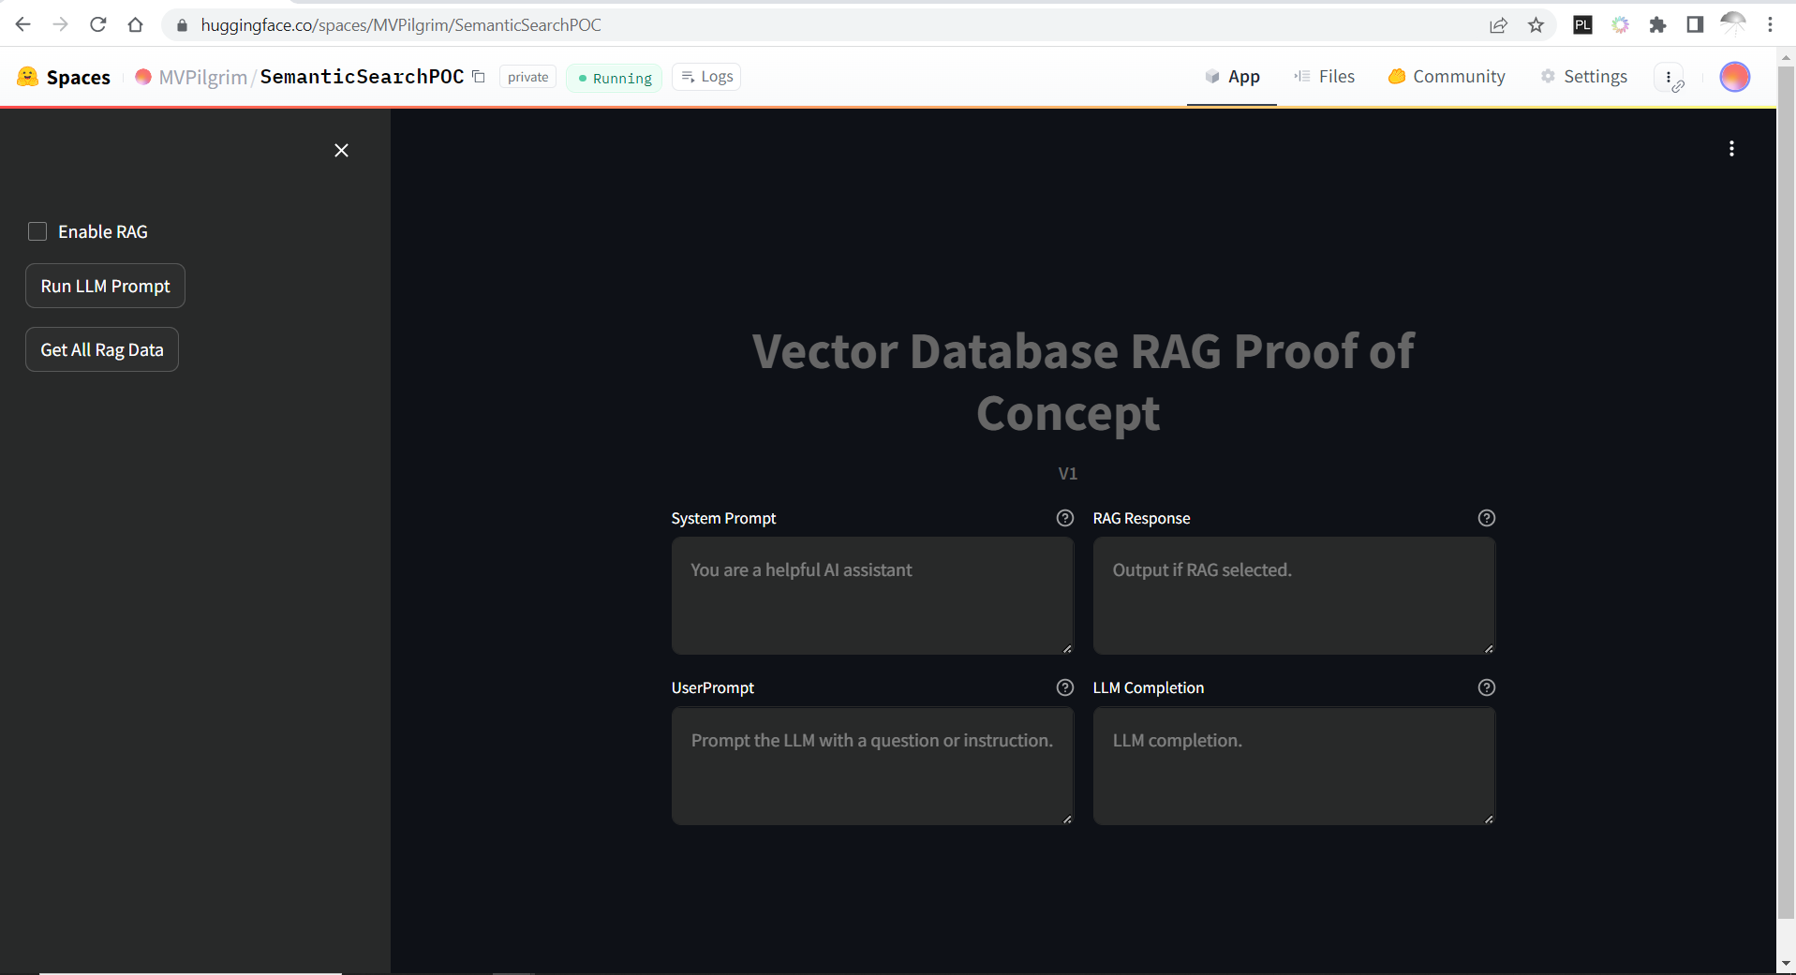The width and height of the screenshot is (1796, 975).
Task: Click System Prompt help icon
Action: coord(1064,518)
